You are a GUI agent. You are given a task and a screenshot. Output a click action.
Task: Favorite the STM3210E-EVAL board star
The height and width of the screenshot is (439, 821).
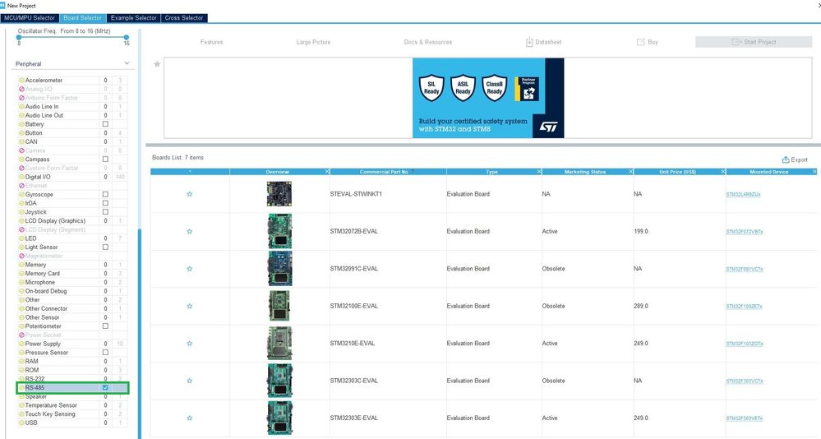190,343
